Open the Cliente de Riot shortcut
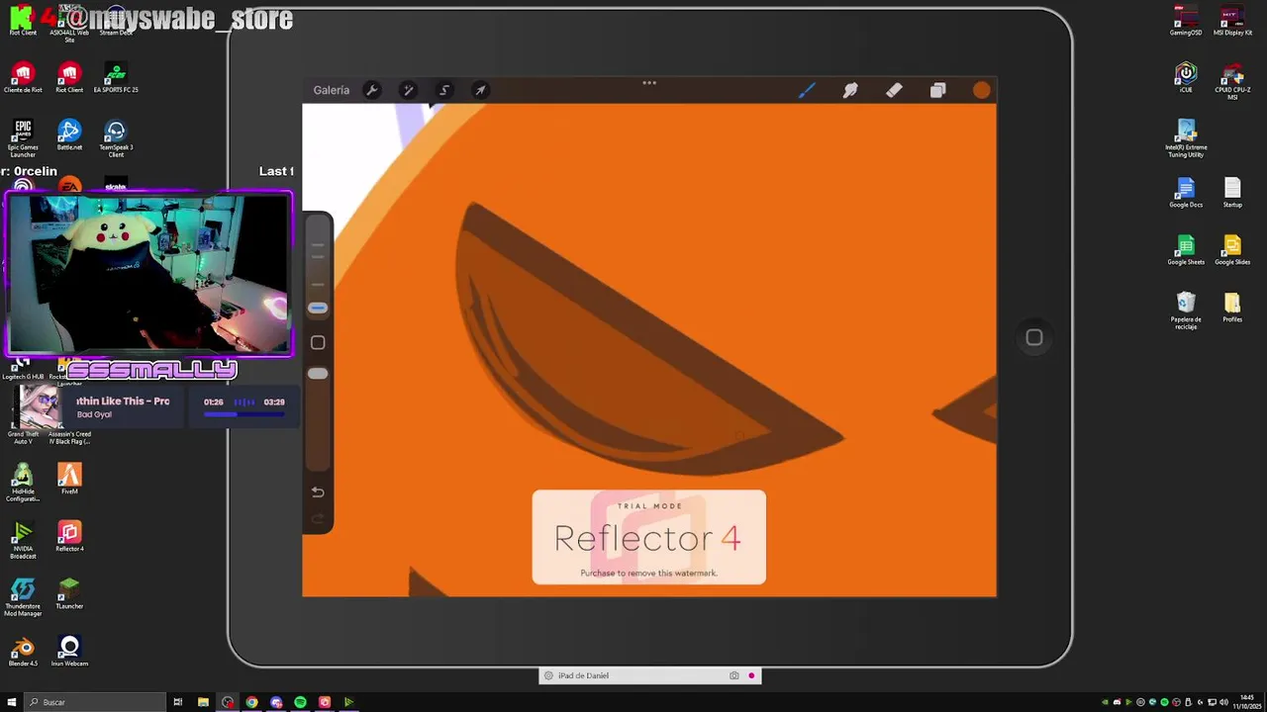Viewport: 1267px width, 712px height. [23, 79]
